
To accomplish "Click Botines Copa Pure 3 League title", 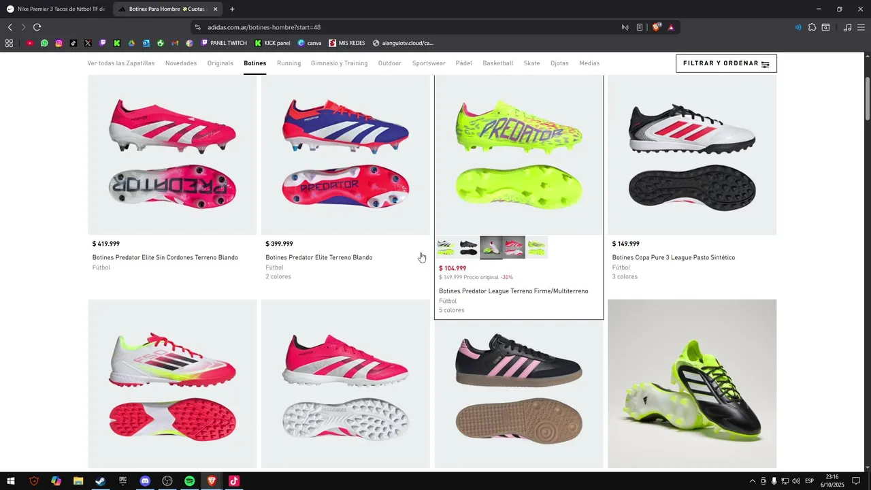I will point(674,258).
